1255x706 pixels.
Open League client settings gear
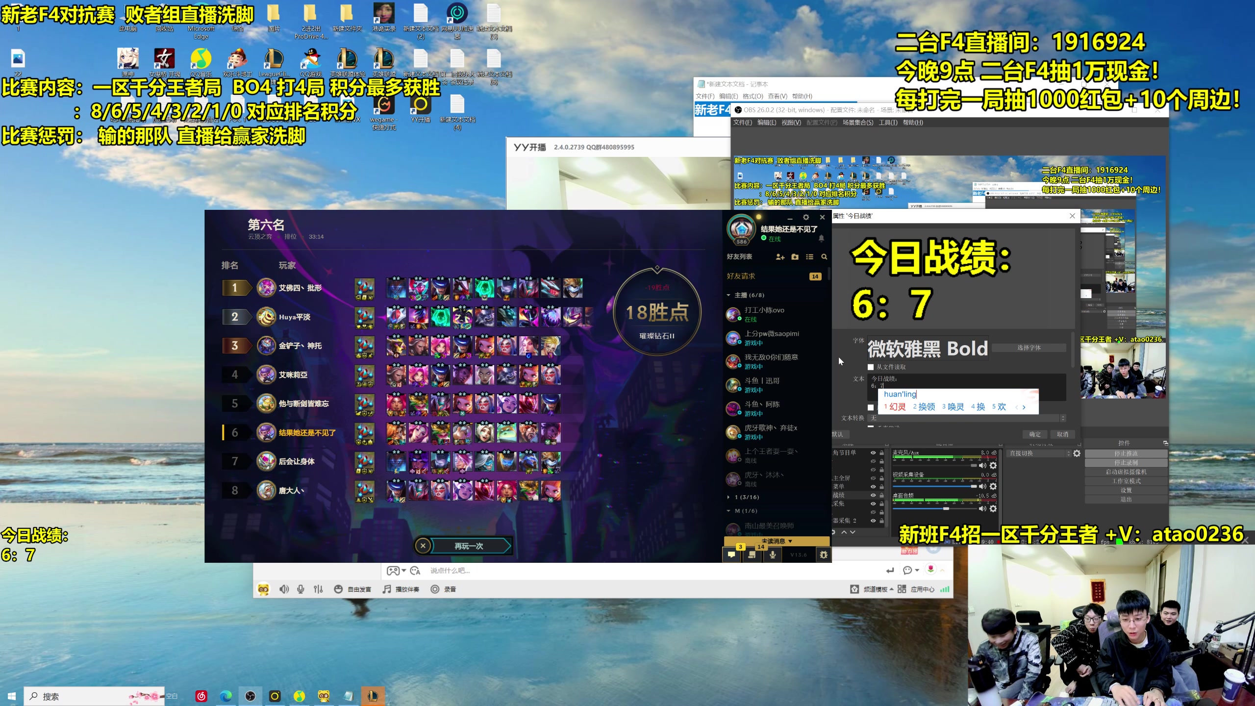point(805,217)
